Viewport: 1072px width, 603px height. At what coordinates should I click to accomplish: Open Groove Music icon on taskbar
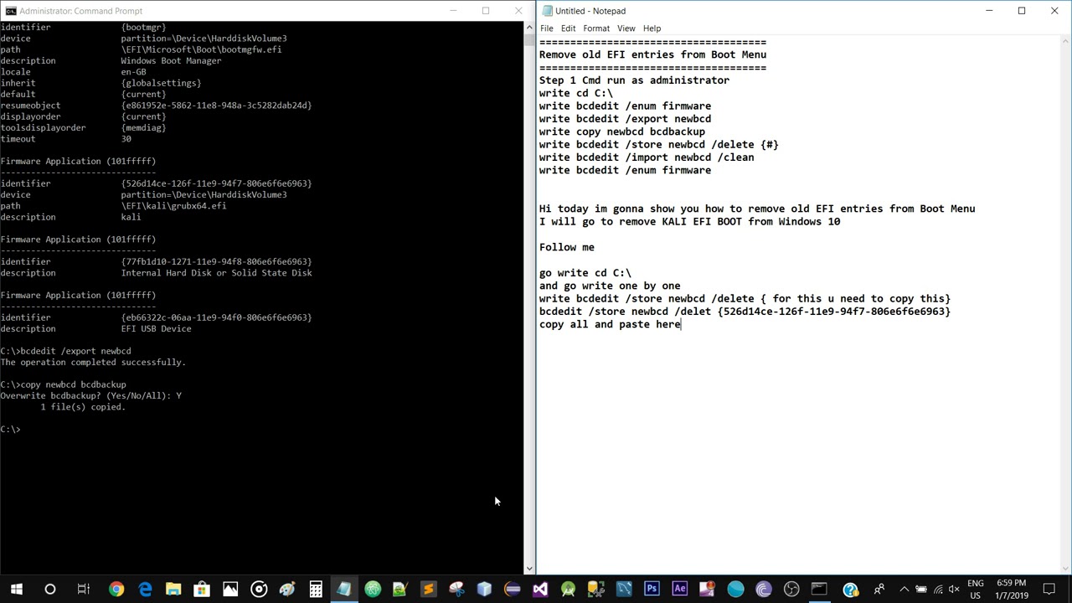(x=259, y=590)
